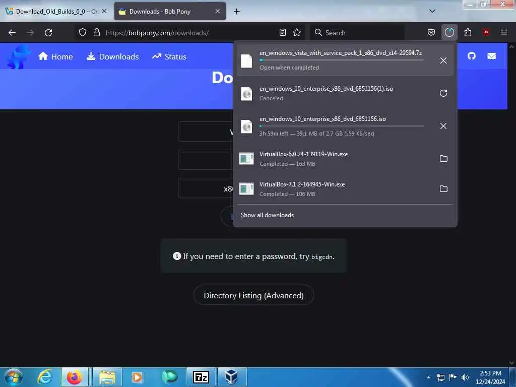This screenshot has width=516, height=387.
Task: Click Show all downloads
Action: pyautogui.click(x=267, y=215)
